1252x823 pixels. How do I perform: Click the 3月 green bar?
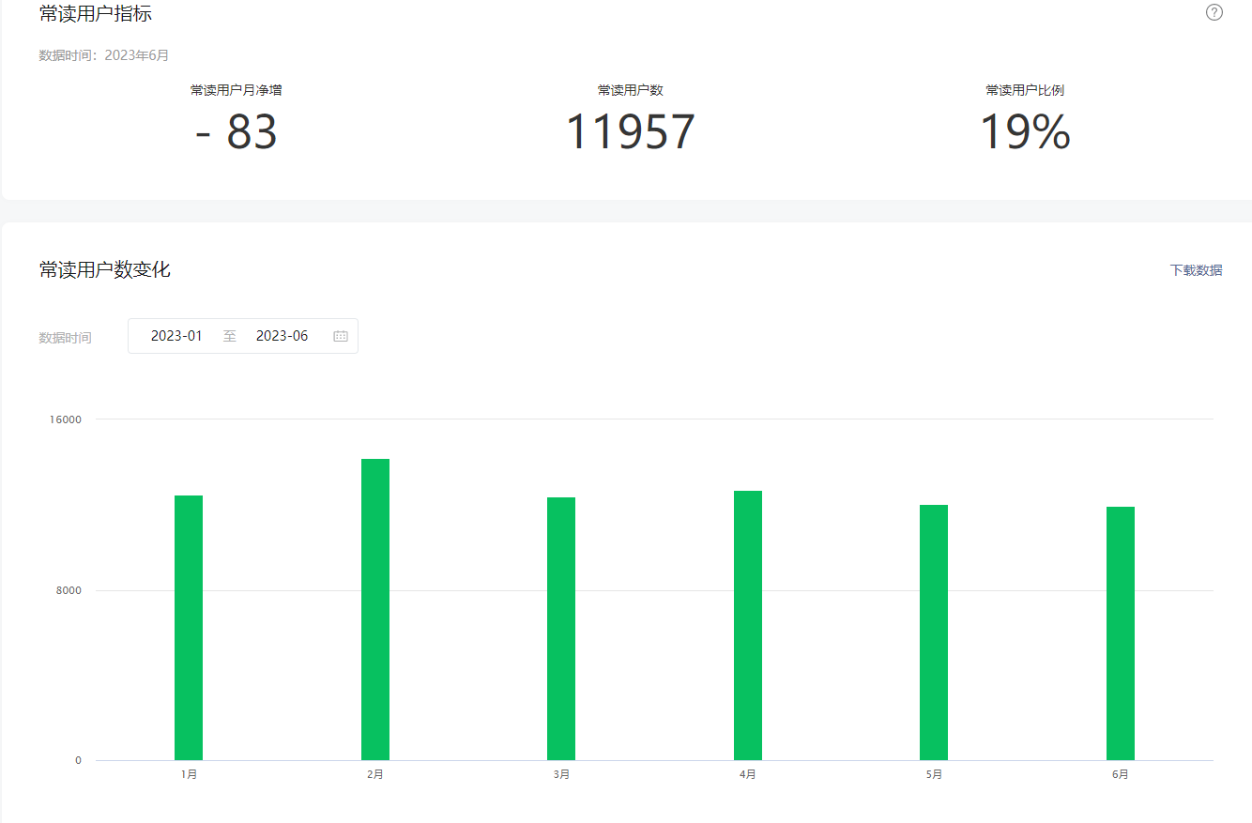pyautogui.click(x=561, y=629)
